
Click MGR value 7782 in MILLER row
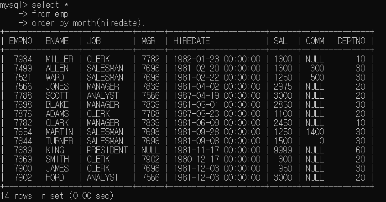[x=151, y=59]
